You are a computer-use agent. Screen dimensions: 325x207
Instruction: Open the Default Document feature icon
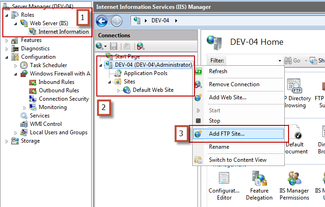coord(295,132)
